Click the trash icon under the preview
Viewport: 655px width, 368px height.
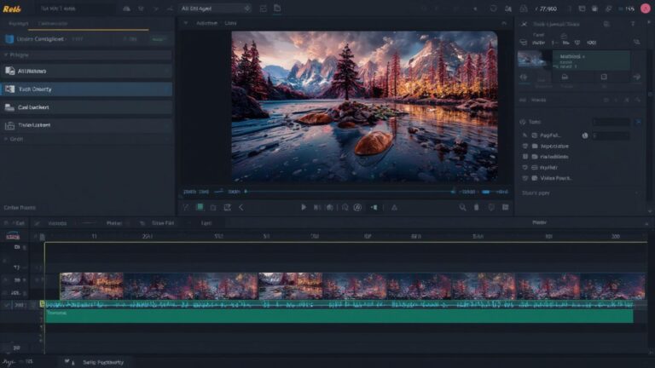click(476, 207)
